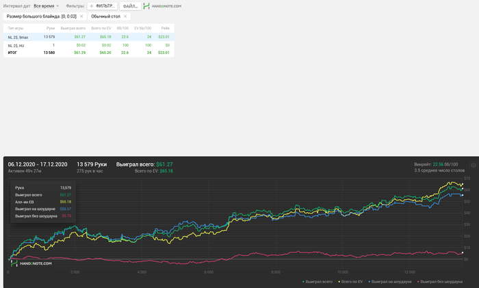Image resolution: width=479 pixels, height=288 pixels.
Task: Sort table by 'Всего по EV' header
Action: [101, 28]
